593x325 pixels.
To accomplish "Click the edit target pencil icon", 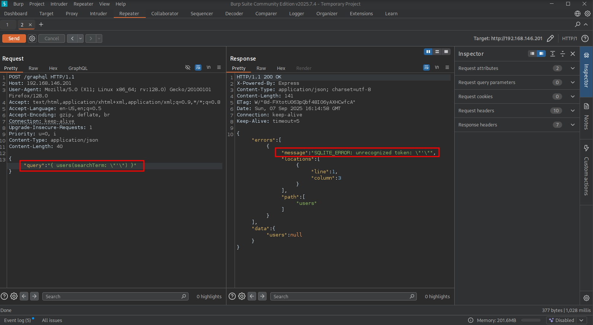I will (550, 39).
